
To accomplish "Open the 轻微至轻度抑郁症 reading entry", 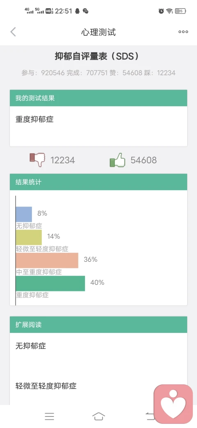I will click(46, 386).
